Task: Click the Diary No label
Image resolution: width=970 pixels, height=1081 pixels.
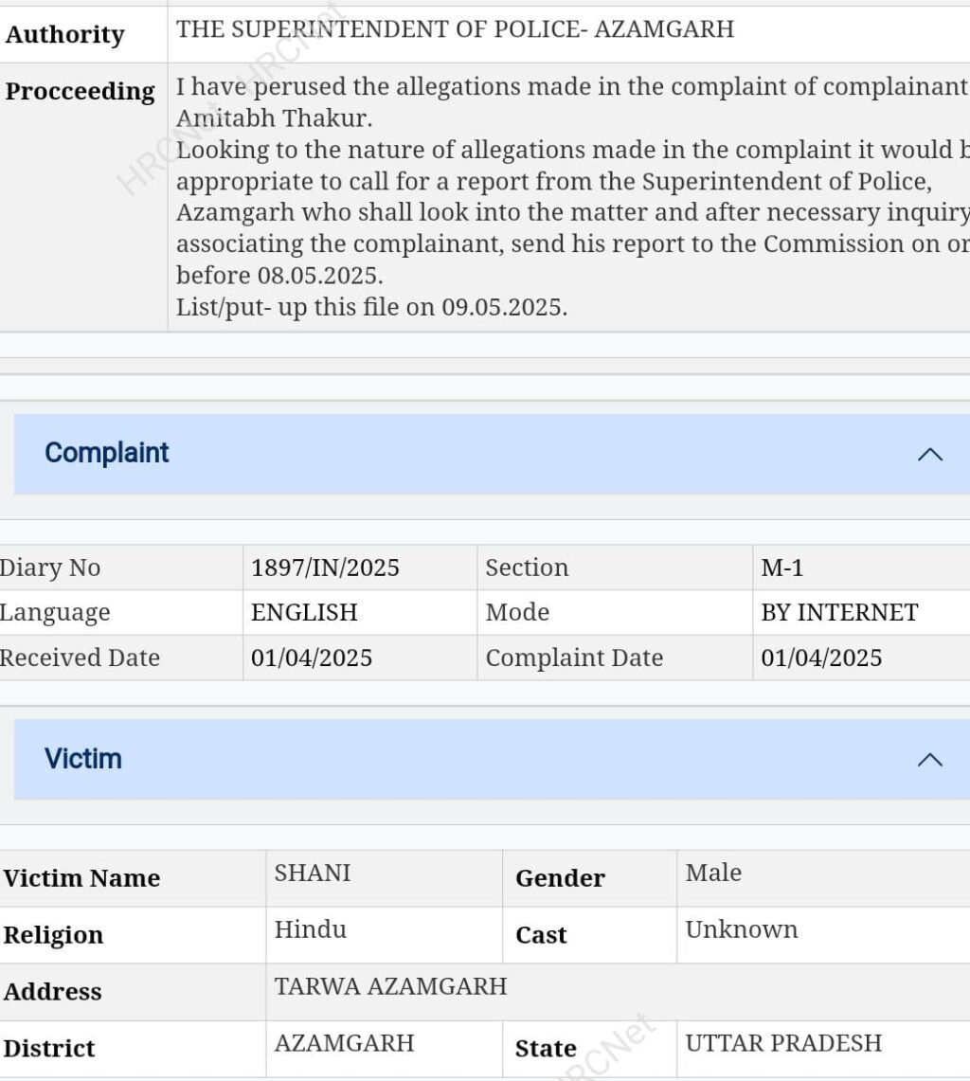Action: click(50, 568)
